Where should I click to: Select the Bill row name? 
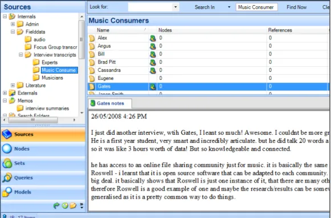(x=101, y=54)
